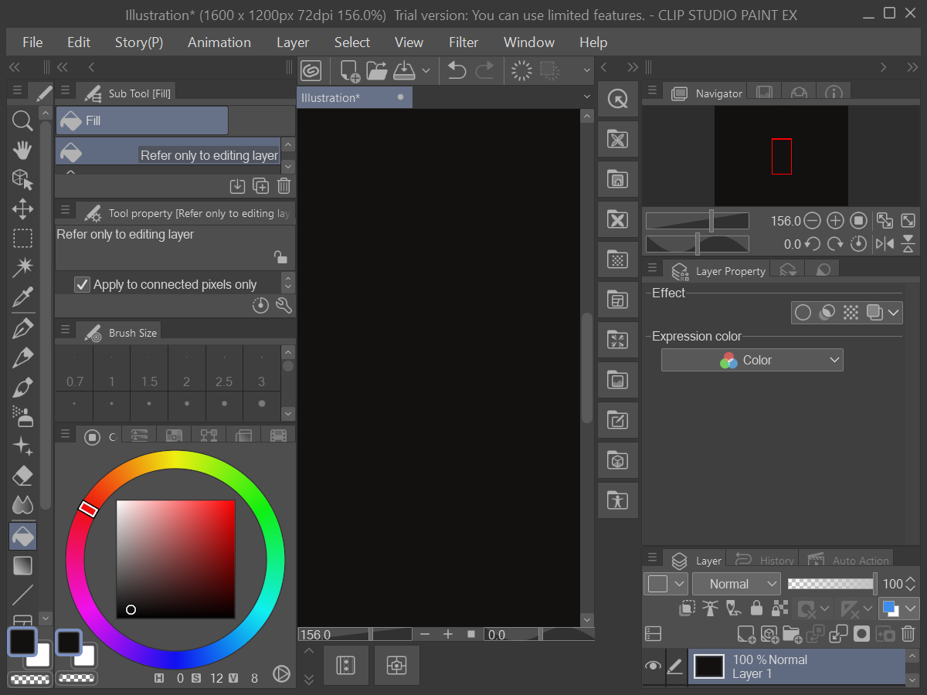Delete sub tool trash icon
The height and width of the screenshot is (695, 927).
point(284,185)
